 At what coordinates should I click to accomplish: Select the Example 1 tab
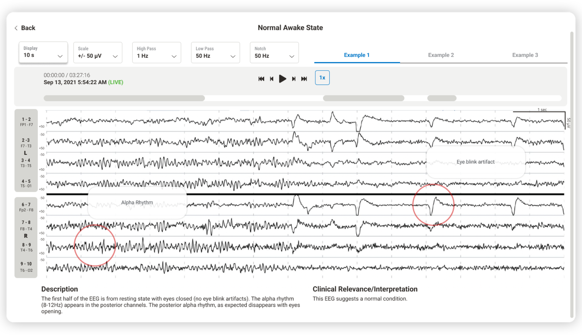356,55
